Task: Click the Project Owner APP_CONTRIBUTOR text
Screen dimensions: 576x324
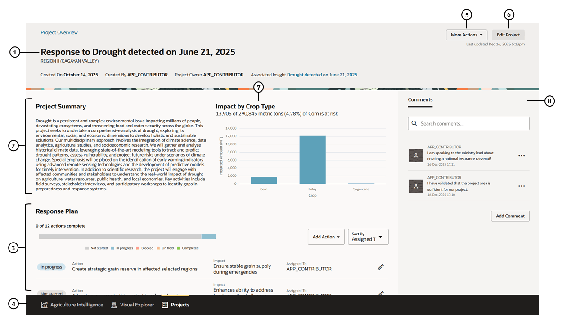Action: [209, 75]
